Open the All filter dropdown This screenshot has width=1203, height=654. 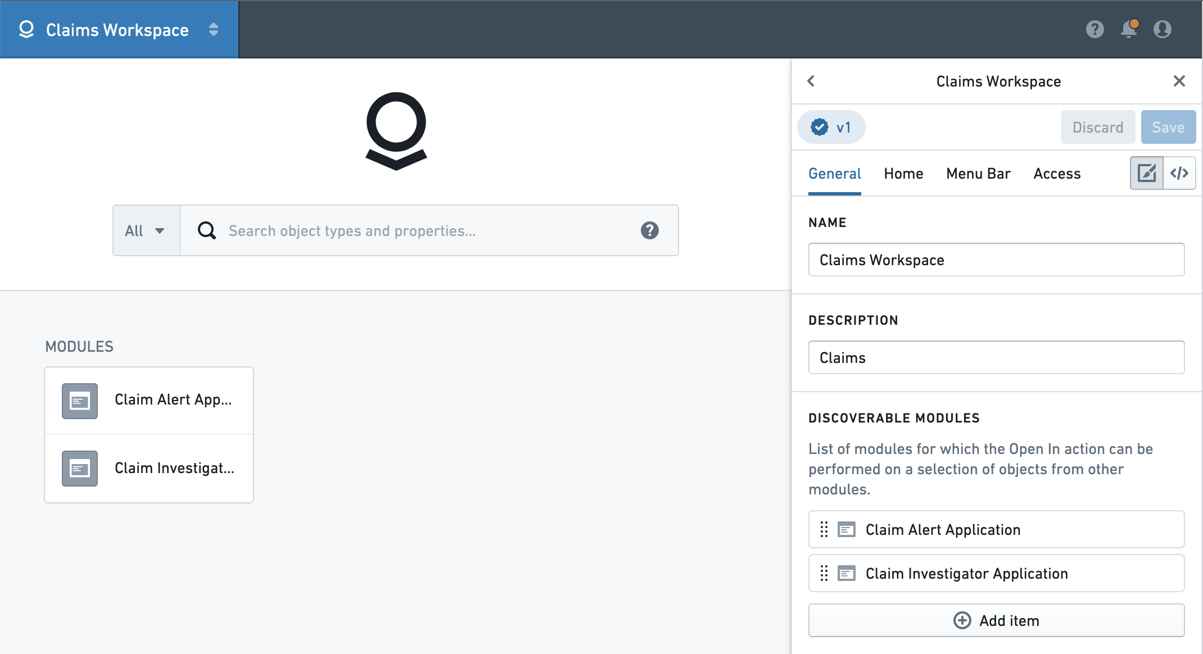146,230
